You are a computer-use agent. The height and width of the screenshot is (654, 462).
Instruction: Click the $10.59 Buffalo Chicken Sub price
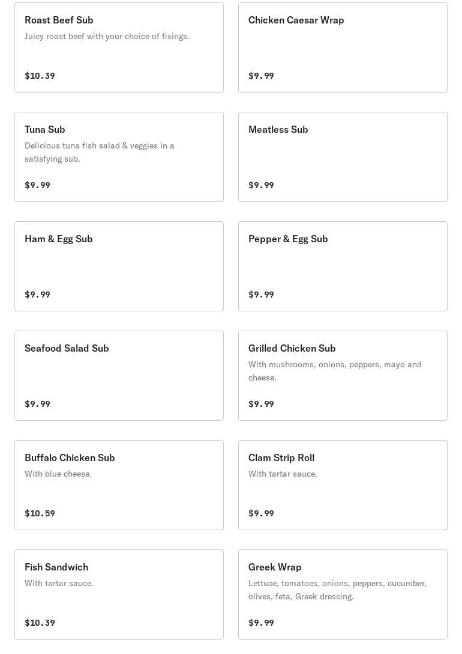pos(40,513)
